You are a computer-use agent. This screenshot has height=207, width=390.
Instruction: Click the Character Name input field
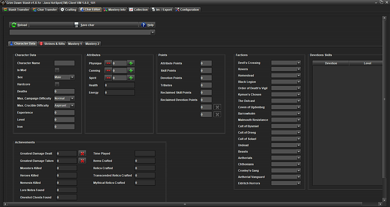[x=64, y=63]
